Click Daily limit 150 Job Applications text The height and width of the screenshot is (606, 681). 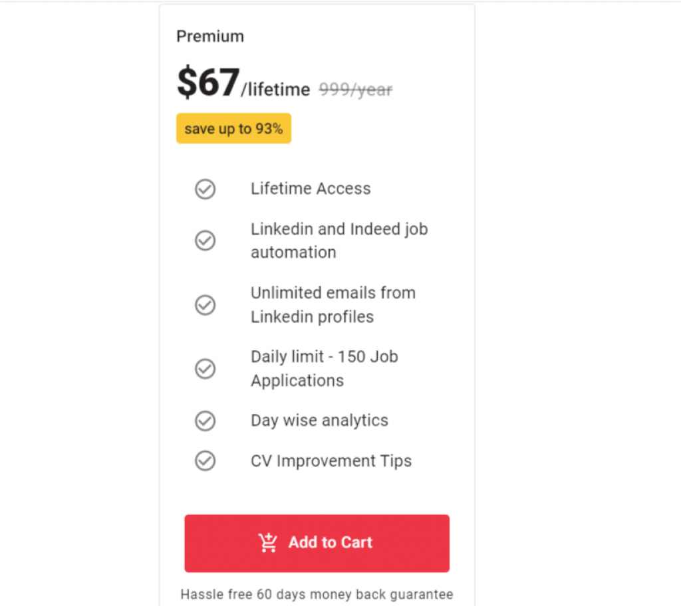[325, 369]
